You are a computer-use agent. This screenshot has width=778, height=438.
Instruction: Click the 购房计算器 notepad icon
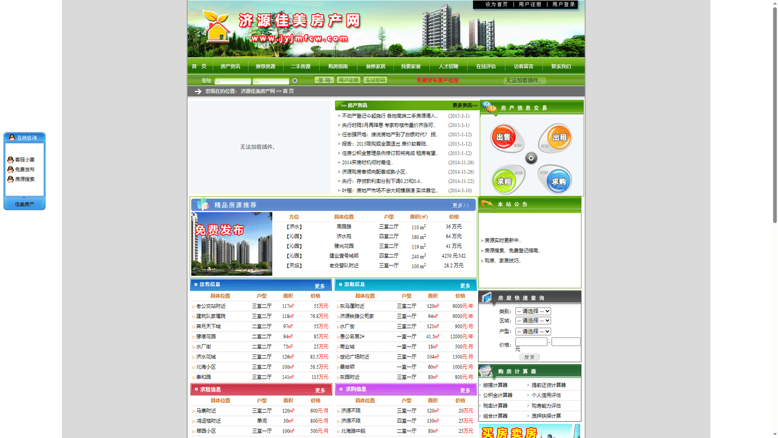pos(486,371)
